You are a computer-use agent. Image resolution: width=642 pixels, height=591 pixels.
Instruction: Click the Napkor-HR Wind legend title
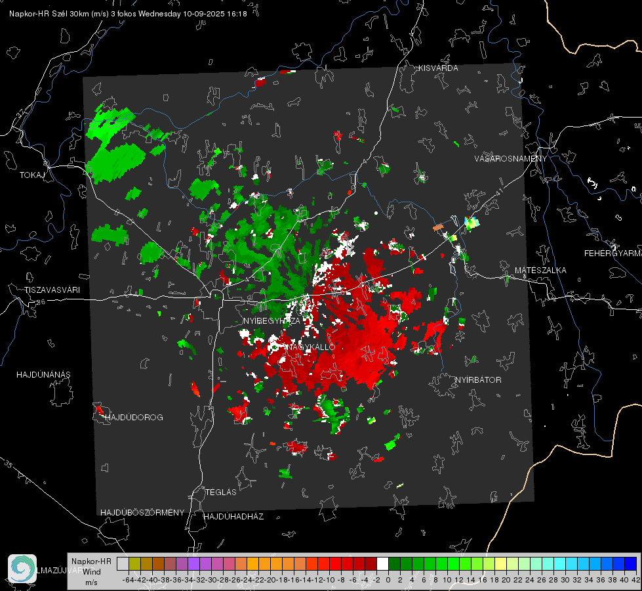pyautogui.click(x=91, y=572)
